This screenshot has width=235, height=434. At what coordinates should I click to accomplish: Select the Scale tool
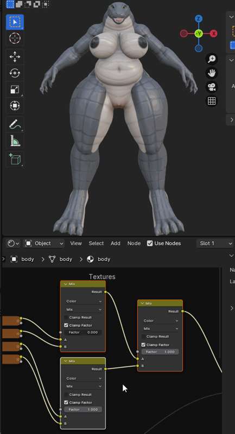point(15,89)
